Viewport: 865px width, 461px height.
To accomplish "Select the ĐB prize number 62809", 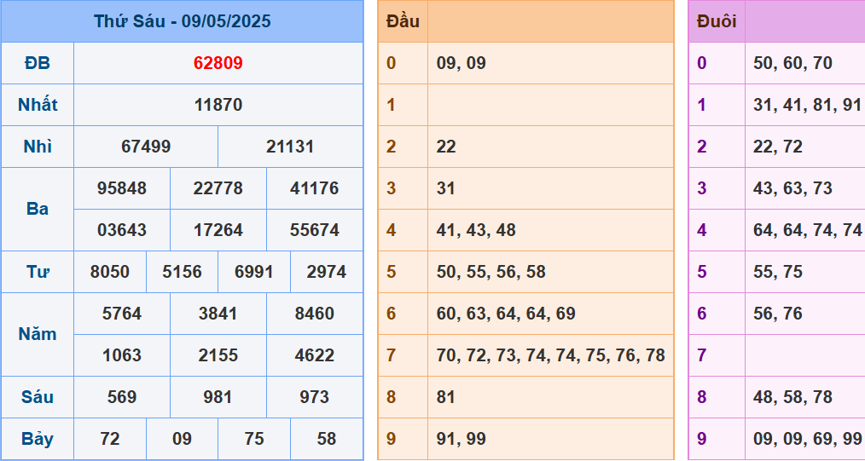I will (218, 63).
